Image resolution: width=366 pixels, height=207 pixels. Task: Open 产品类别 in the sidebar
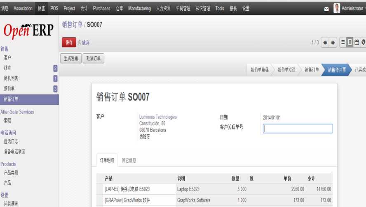click(11, 172)
